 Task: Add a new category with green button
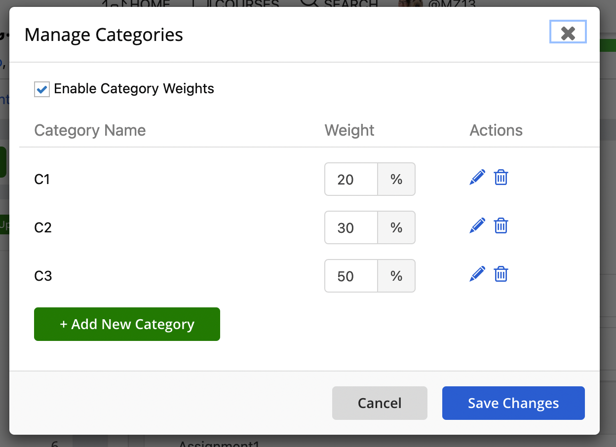coord(127,324)
